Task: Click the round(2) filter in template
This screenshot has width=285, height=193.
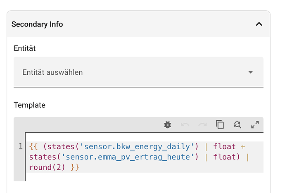Action: [47, 167]
